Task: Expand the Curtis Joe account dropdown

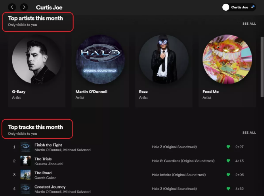Action: coord(252,7)
